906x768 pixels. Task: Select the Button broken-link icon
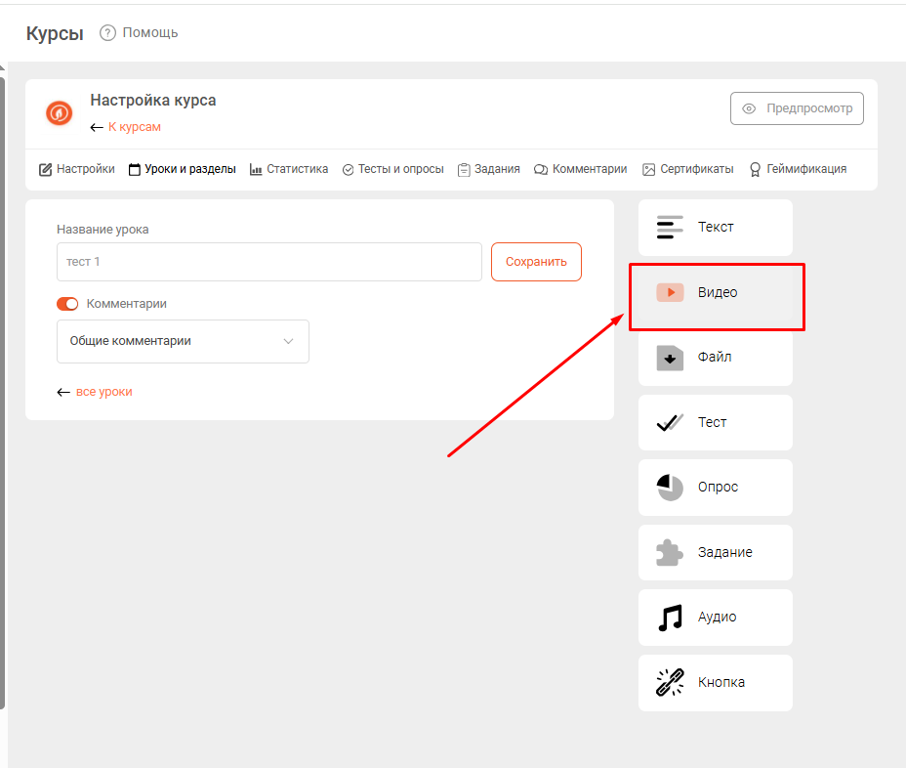[670, 682]
